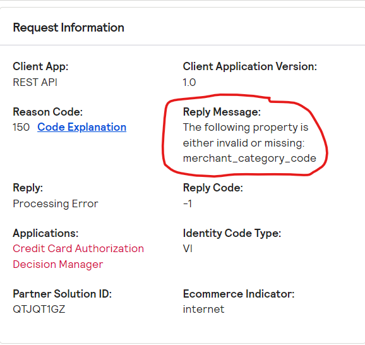Click the Identity Code Type label
The image size is (365, 345).
pos(232,233)
